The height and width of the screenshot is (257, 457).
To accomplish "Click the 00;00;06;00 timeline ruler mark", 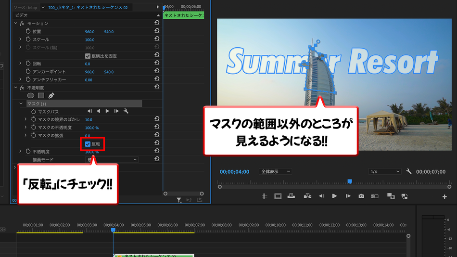I will click(167, 225).
